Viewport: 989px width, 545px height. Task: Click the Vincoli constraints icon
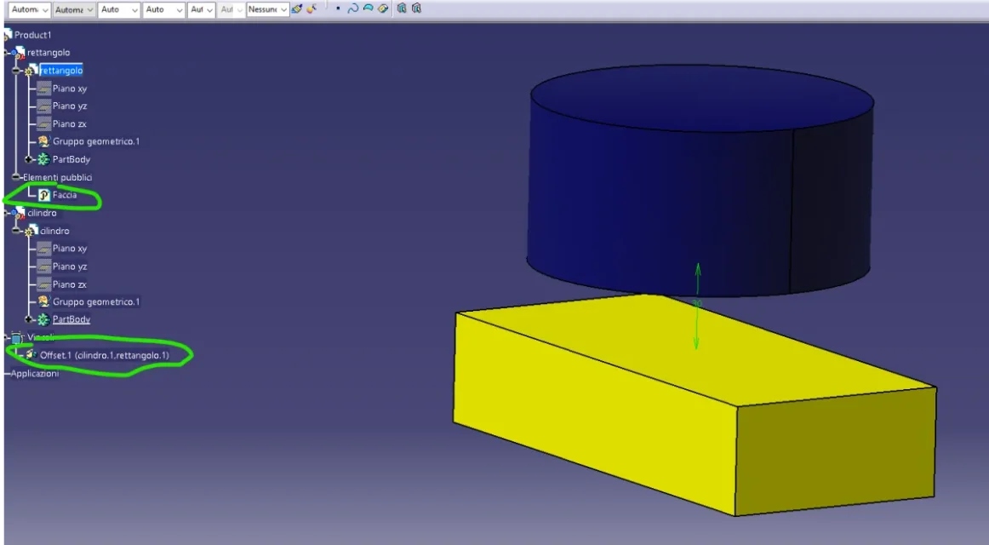coord(16,337)
